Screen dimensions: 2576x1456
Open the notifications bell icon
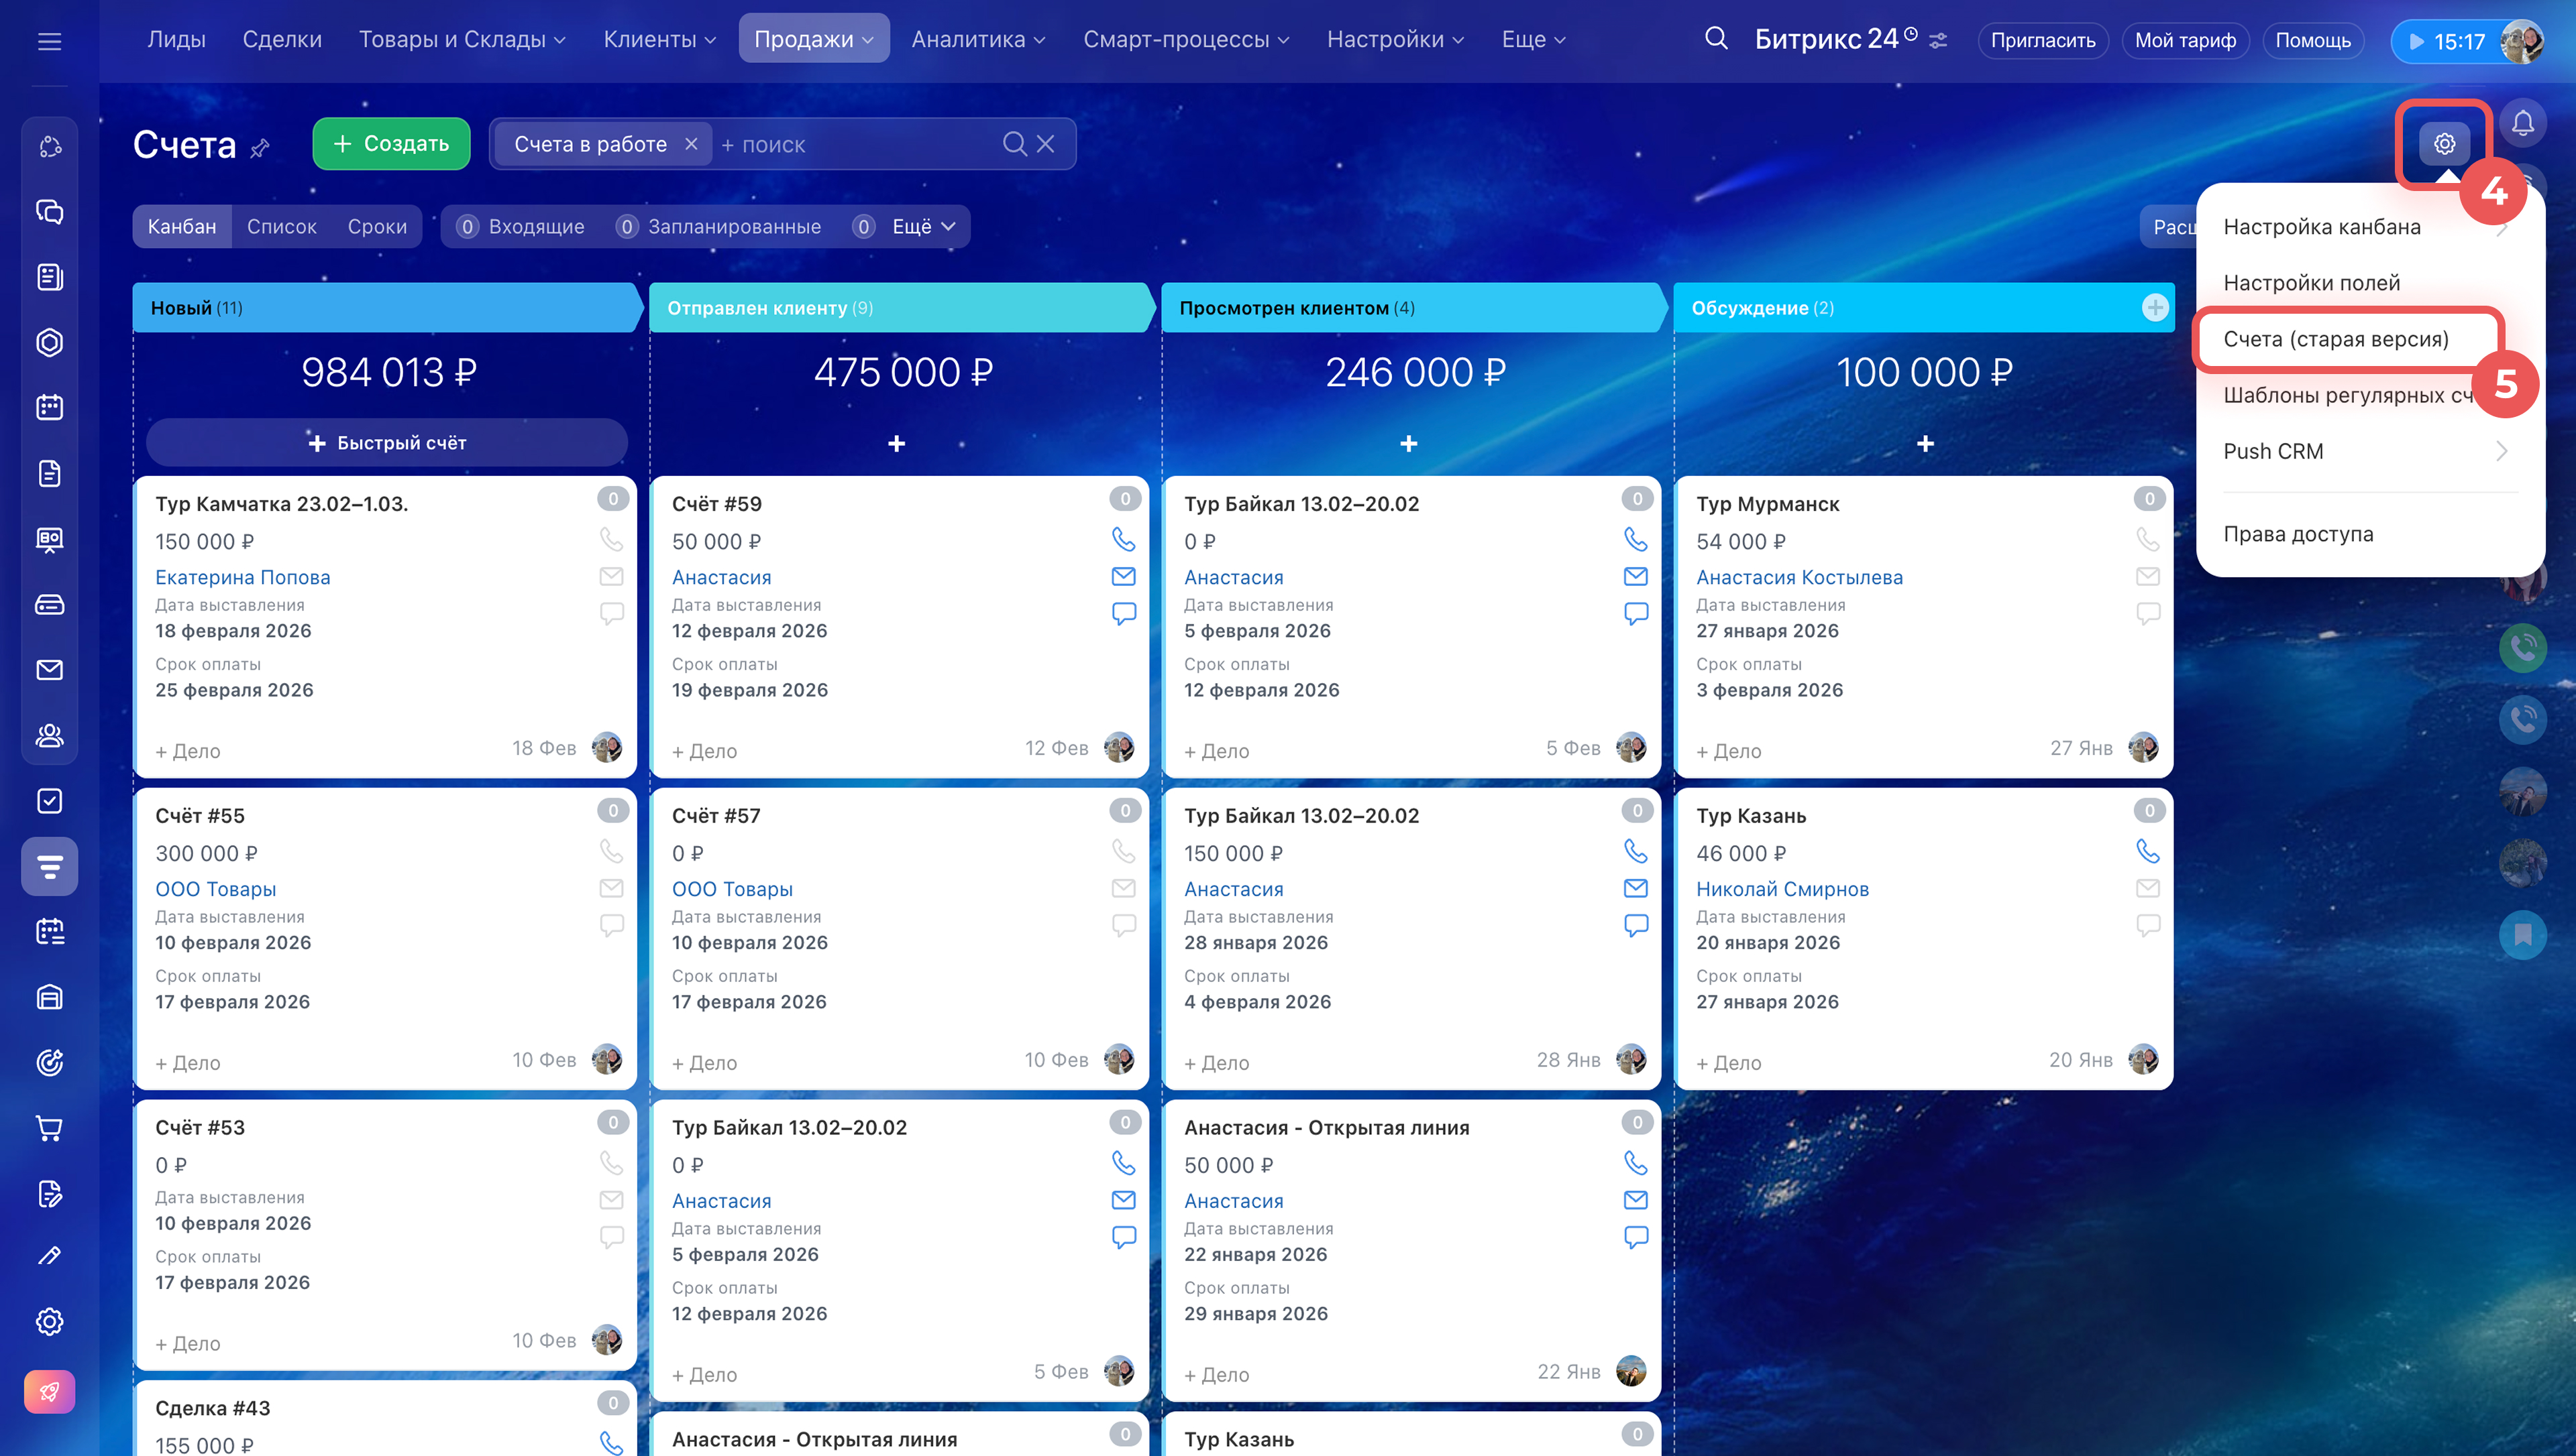tap(2522, 123)
